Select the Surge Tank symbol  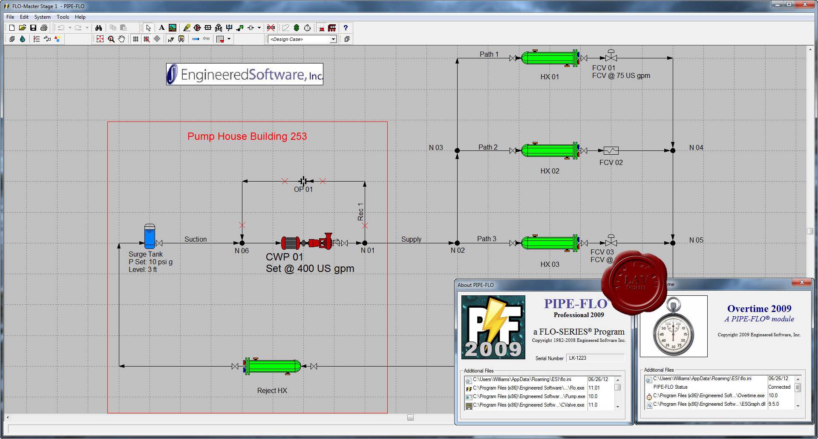click(x=150, y=236)
